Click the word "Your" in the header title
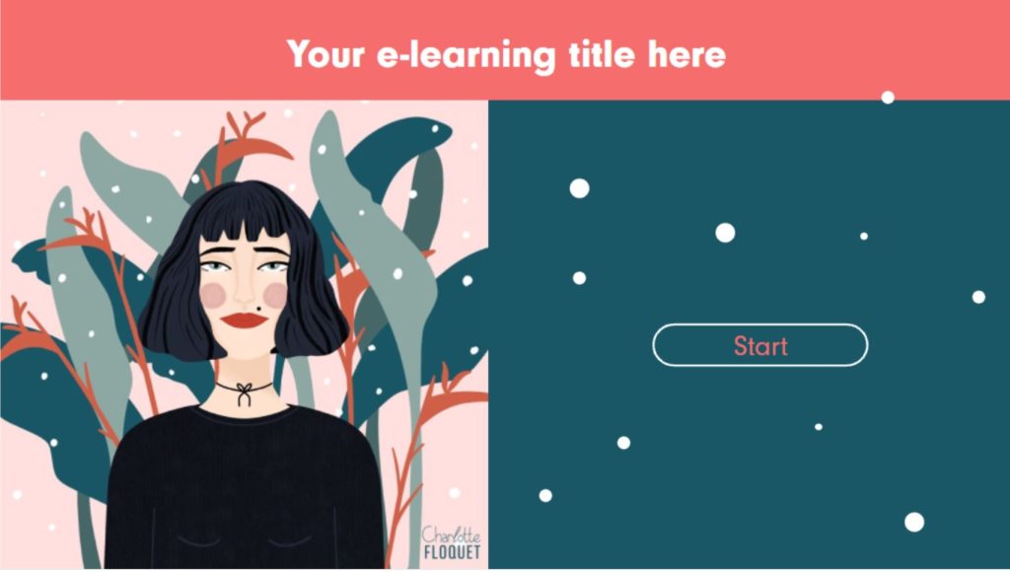This screenshot has width=1010, height=572. [325, 54]
